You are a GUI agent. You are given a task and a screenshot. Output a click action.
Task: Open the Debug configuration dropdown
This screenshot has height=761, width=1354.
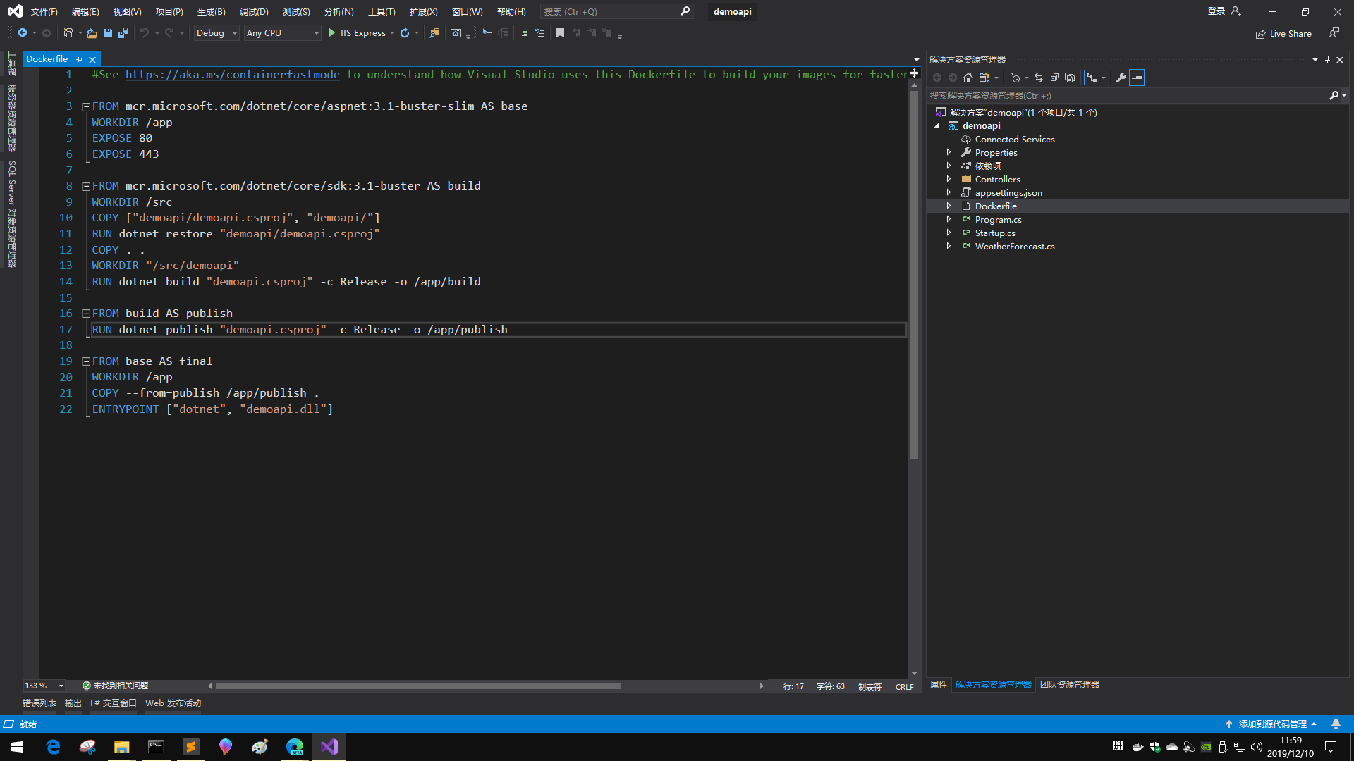click(x=216, y=33)
